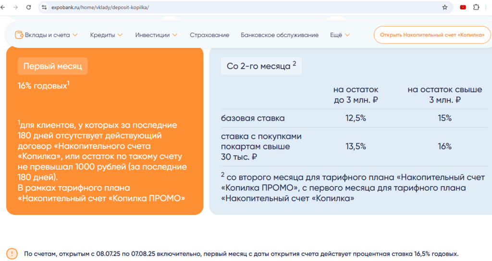This screenshot has height=261, width=492.
Task: Click the 16% годовых text
Action: click(44, 85)
